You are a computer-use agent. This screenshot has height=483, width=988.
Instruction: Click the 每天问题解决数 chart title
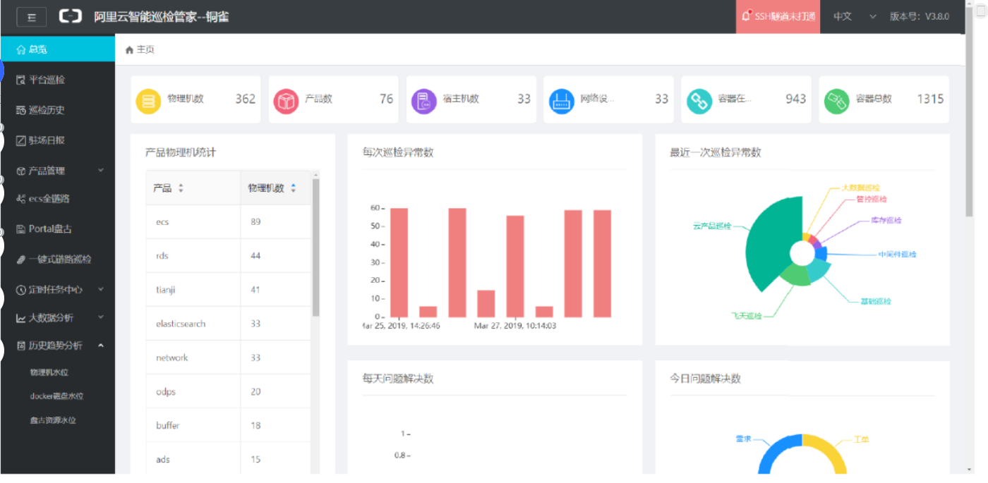[398, 379]
